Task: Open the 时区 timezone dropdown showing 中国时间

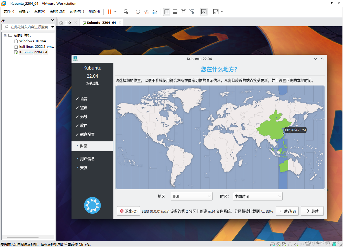Action: point(258,196)
